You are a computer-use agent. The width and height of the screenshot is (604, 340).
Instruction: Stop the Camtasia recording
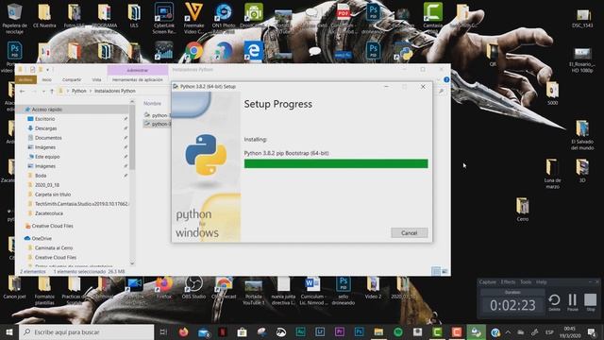click(x=590, y=301)
